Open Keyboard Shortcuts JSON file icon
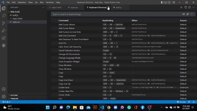Viewport: 197px width, 111px height. coord(186,7)
